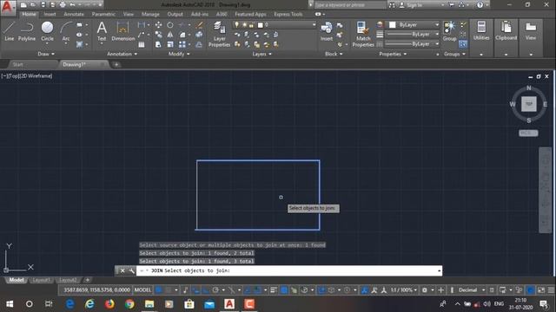Viewport: 556px width, 312px height.
Task: Add a new drawing tab with plus
Action: pyautogui.click(x=116, y=64)
